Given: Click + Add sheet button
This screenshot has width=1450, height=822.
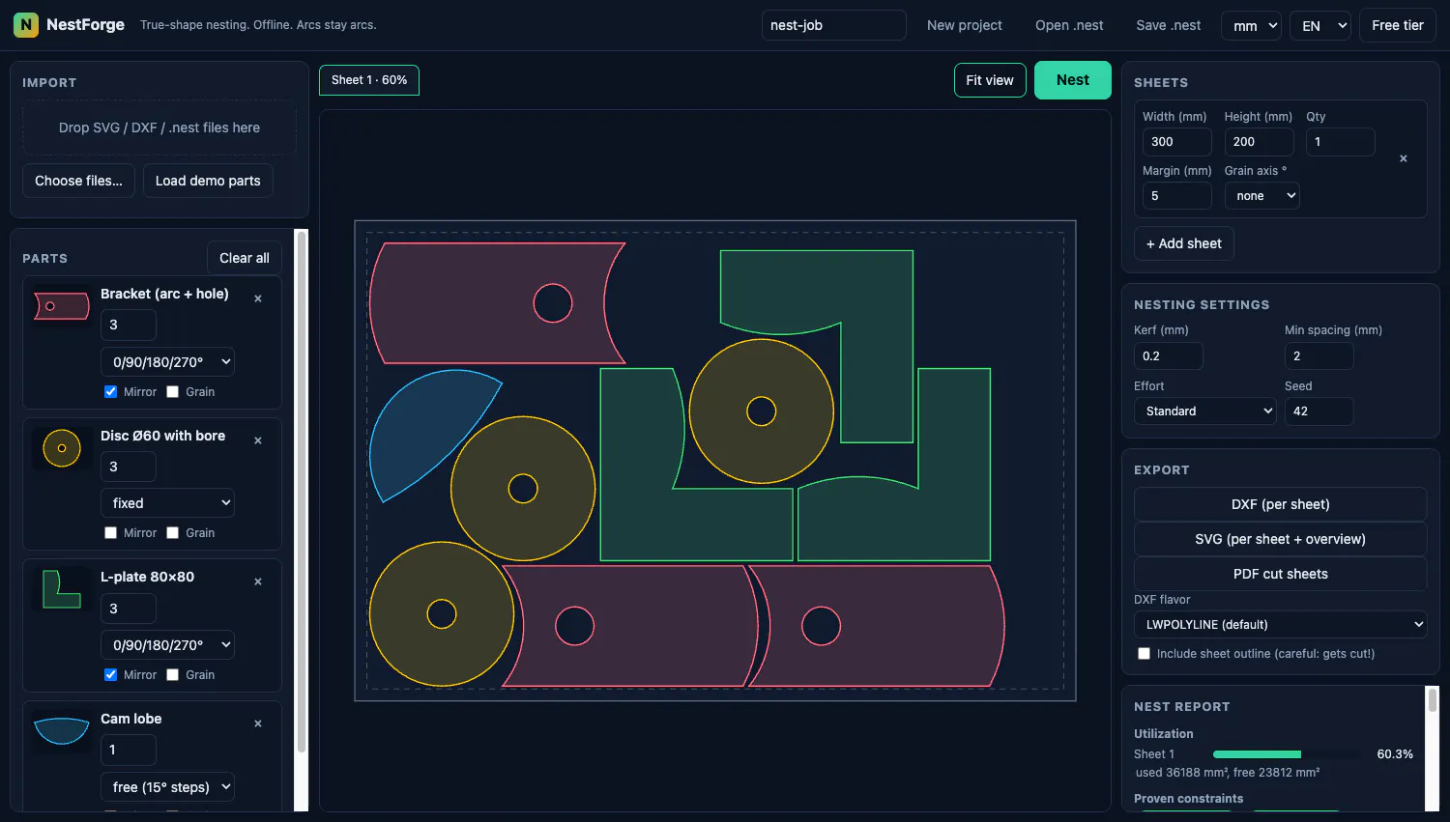Looking at the screenshot, I should pos(1183,243).
